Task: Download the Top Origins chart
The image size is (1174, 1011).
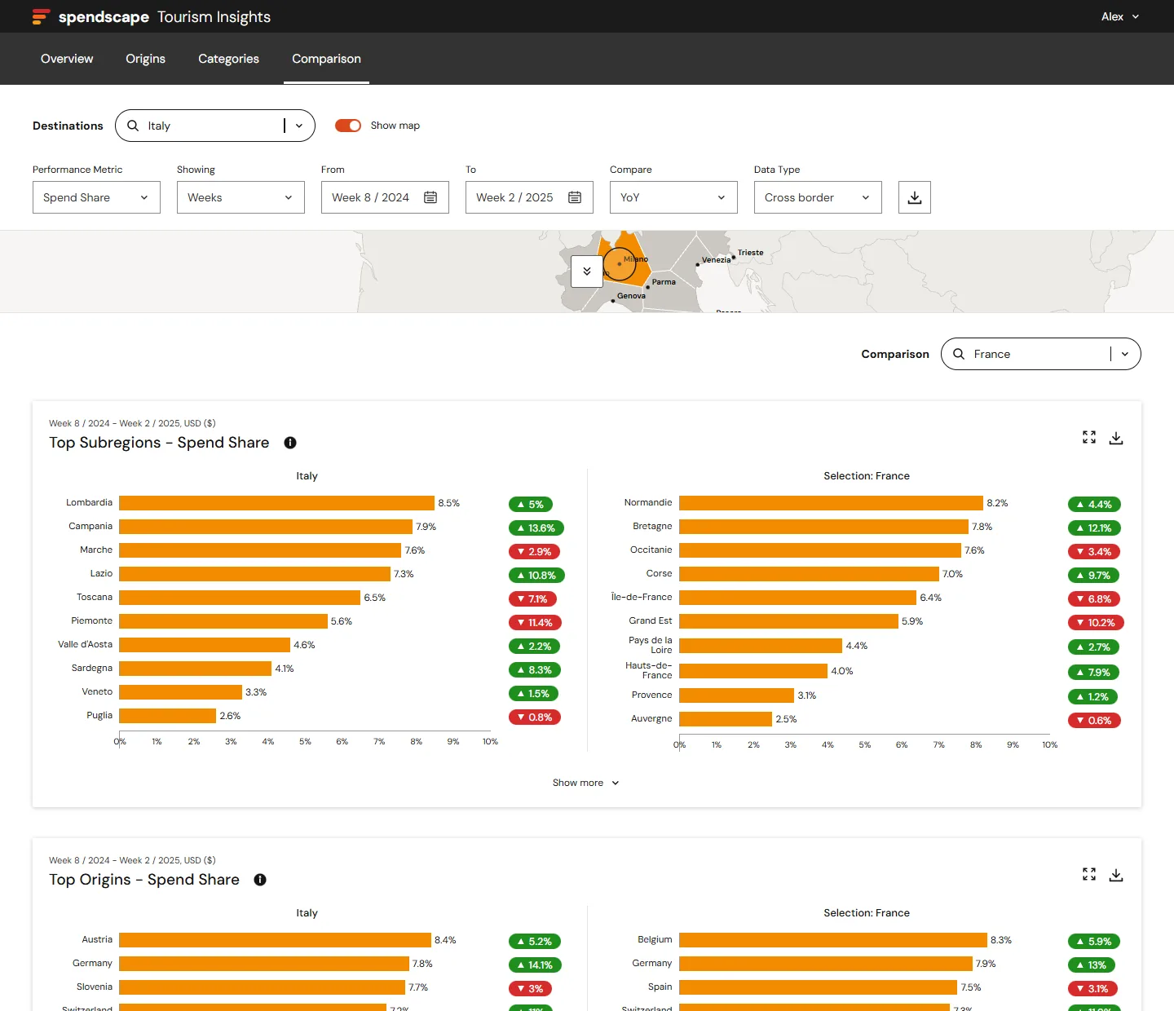Action: point(1116,875)
